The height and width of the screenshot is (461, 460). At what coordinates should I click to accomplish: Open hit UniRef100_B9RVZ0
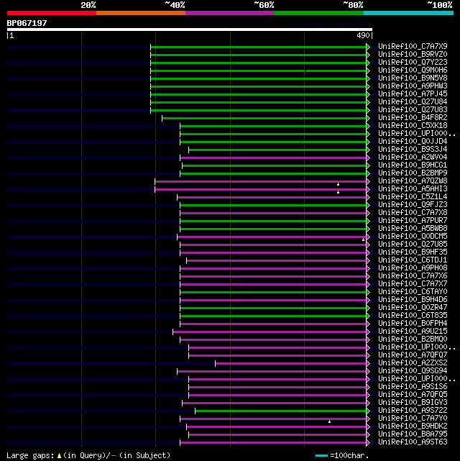pos(413,55)
